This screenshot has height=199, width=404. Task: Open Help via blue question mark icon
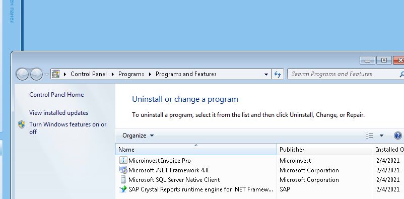(398, 136)
